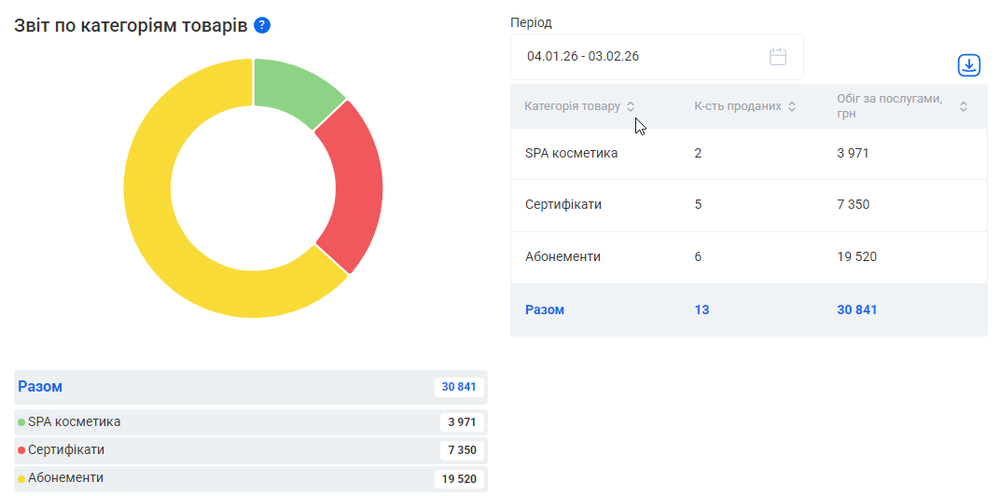Click the red Сертифікати legend dot
1000x496 pixels.
(21, 450)
